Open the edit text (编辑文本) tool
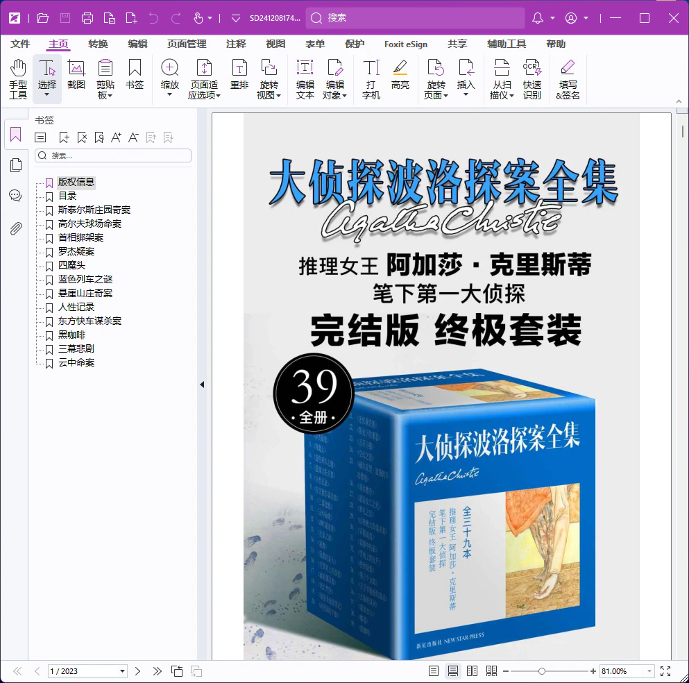 point(304,76)
